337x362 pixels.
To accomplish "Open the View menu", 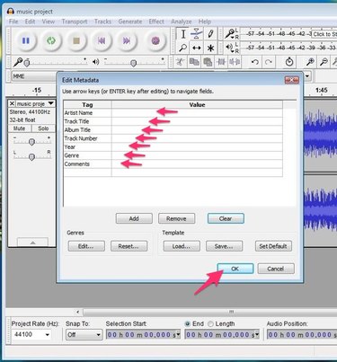I will [49, 22].
